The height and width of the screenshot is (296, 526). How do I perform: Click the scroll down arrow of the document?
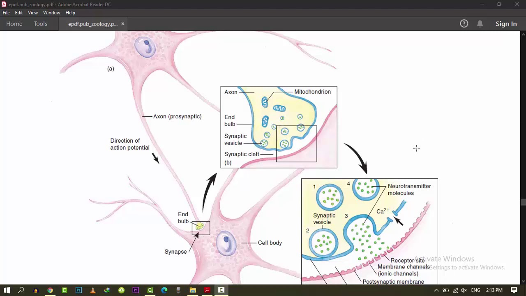[x=523, y=282]
